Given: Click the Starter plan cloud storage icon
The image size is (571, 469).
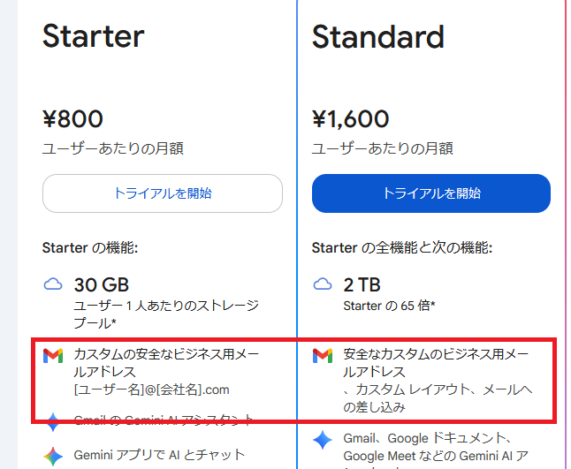Looking at the screenshot, I should (x=52, y=284).
